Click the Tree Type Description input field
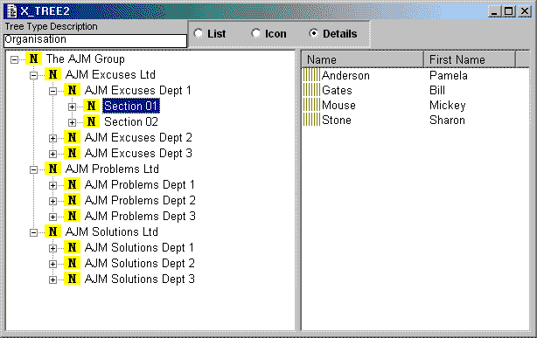Screen dimensions: 537x338 [x=95, y=40]
